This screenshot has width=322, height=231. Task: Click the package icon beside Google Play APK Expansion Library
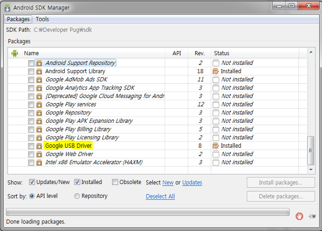(39, 121)
